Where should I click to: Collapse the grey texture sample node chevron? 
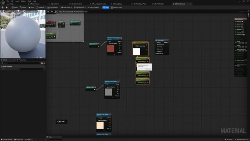click(x=112, y=98)
